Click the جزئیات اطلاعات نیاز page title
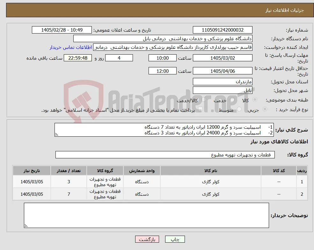Image resolution: width=314 pixels, height=250 pixels. (285, 10)
